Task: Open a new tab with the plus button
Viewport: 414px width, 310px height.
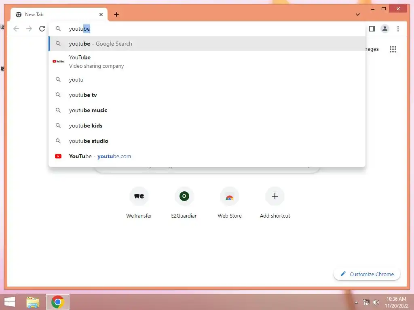Action: [x=116, y=15]
